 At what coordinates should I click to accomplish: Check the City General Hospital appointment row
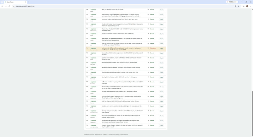(x=161, y=24)
